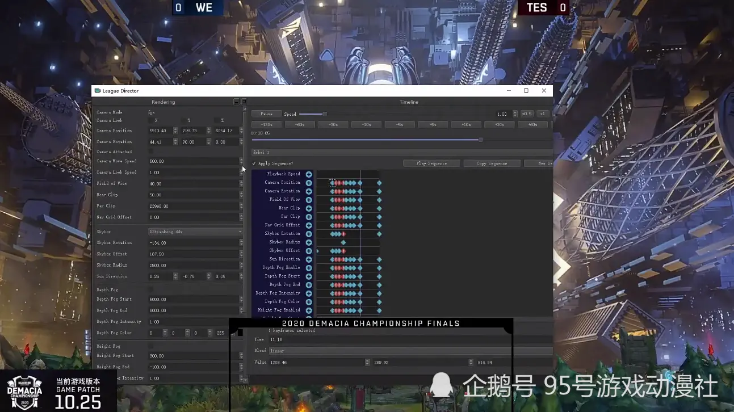This screenshot has width=734, height=412.
Task: Step the playback speed 1.00 spinner arrows
Action: pos(515,114)
